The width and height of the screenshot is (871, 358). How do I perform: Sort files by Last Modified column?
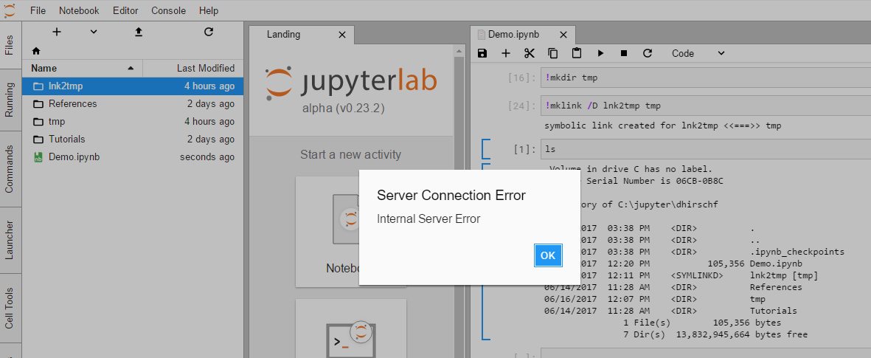[x=193, y=69]
